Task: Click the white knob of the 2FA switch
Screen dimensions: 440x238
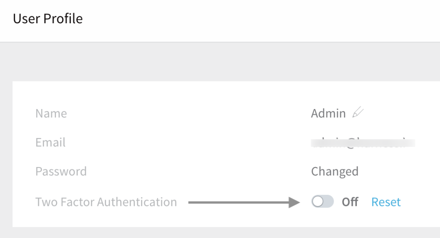Action: pyautogui.click(x=318, y=201)
